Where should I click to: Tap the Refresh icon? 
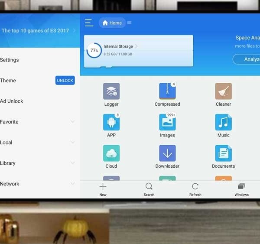click(x=195, y=186)
